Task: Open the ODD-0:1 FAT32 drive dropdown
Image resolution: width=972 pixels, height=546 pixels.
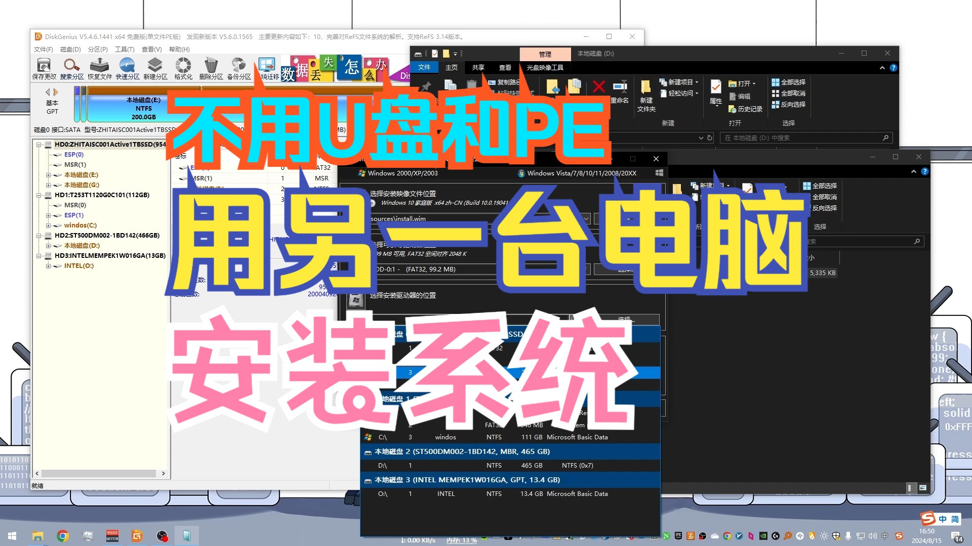Action: pyautogui.click(x=586, y=269)
